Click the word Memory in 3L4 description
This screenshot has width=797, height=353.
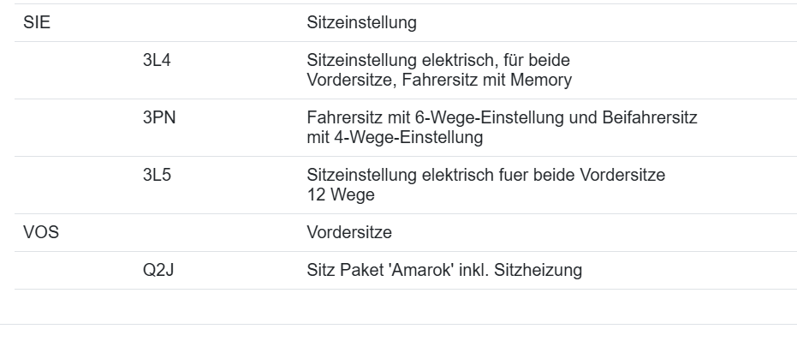tap(542, 81)
